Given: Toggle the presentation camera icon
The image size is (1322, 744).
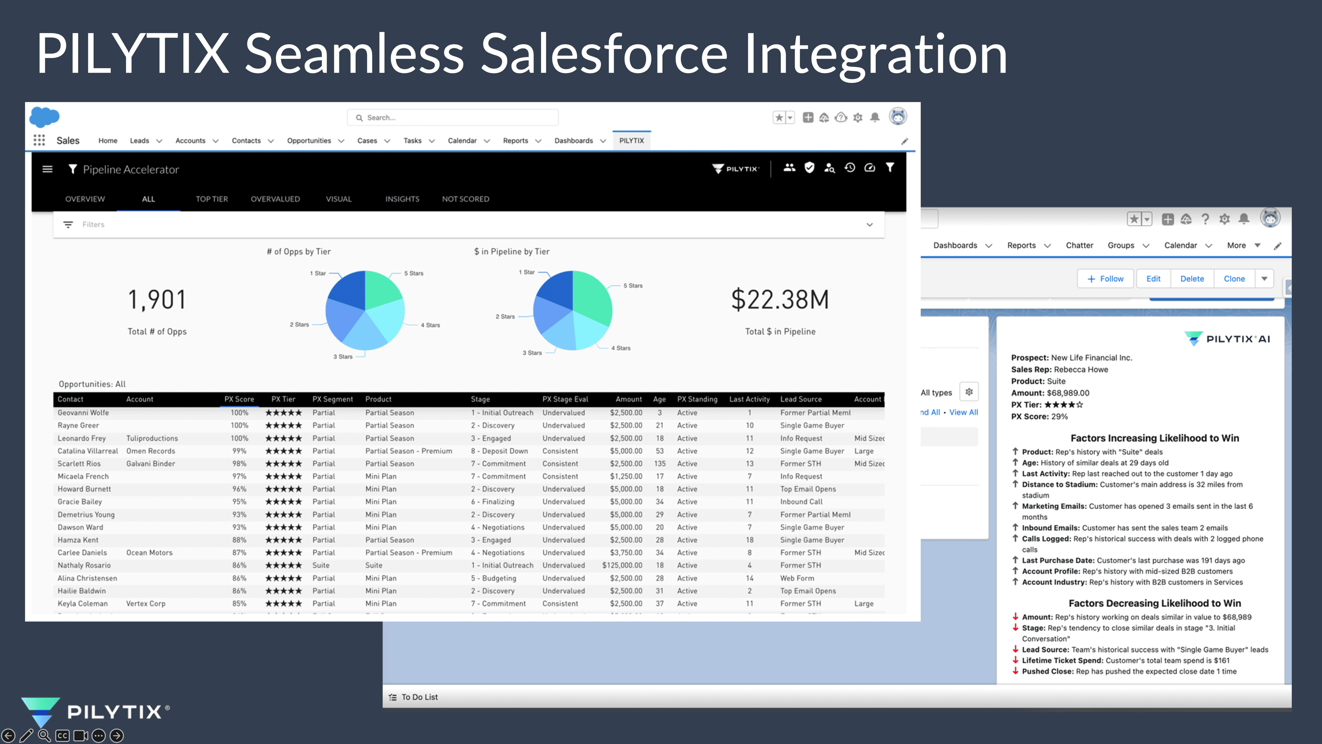Looking at the screenshot, I should coord(81,736).
